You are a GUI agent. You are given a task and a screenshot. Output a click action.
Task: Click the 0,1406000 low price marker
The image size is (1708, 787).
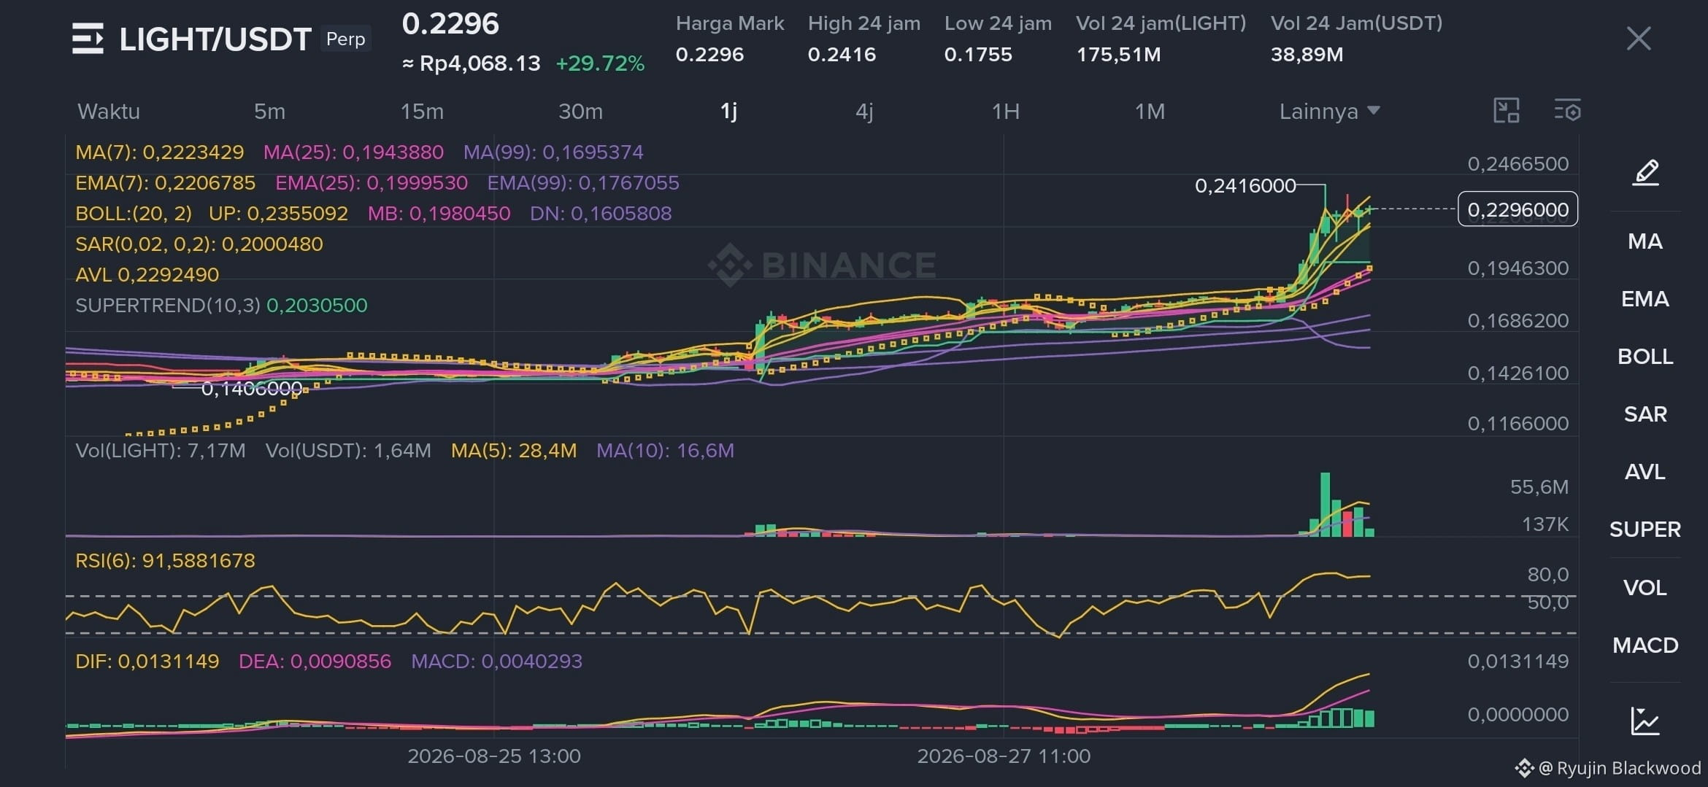tap(252, 389)
